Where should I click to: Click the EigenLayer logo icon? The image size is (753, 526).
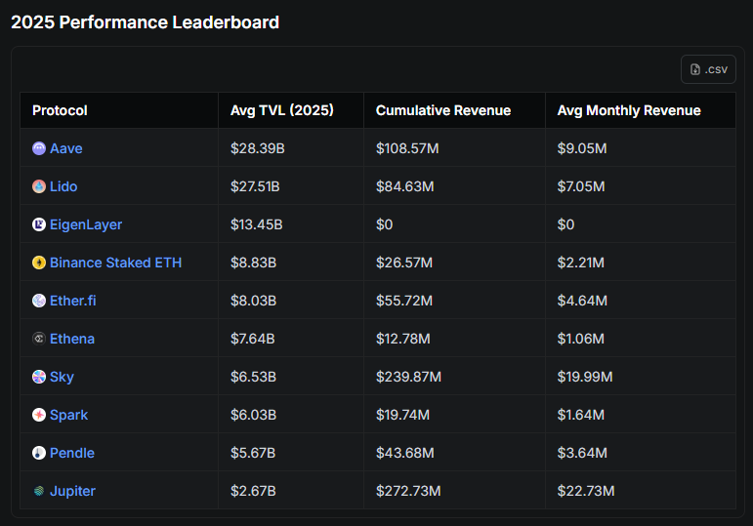(39, 224)
